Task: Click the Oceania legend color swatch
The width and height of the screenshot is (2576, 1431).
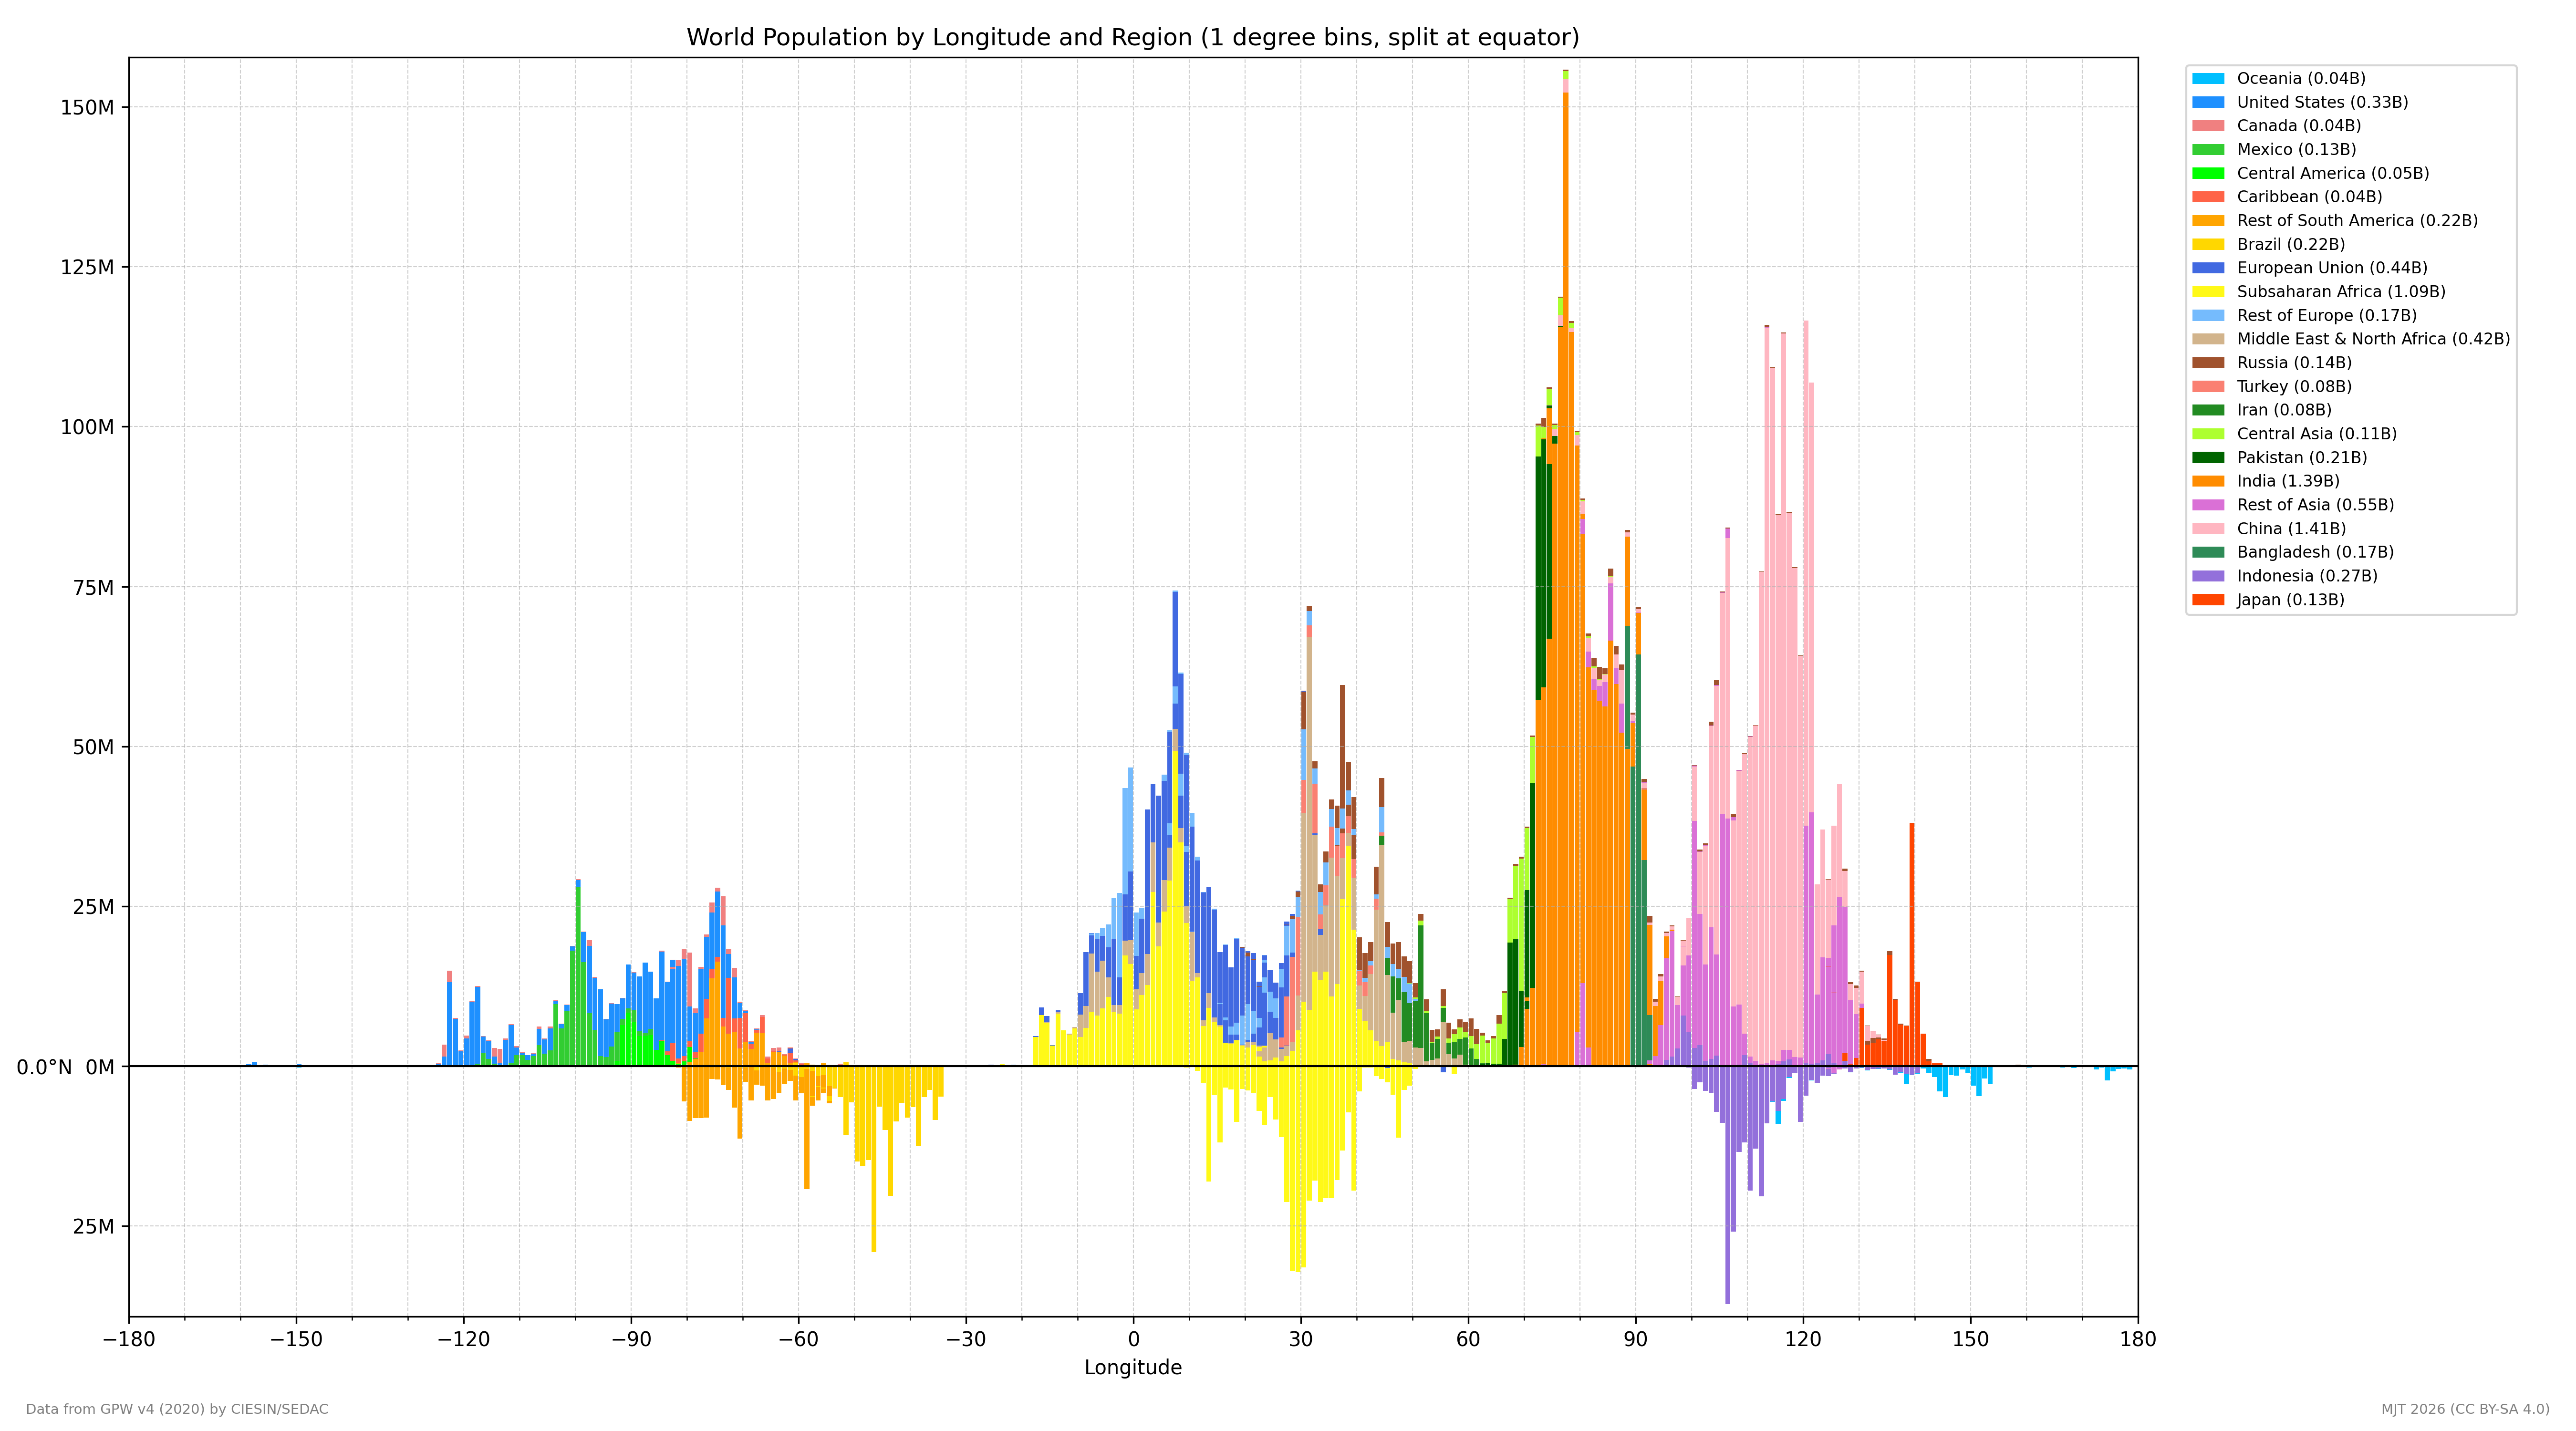Action: pyautogui.click(x=2208, y=78)
